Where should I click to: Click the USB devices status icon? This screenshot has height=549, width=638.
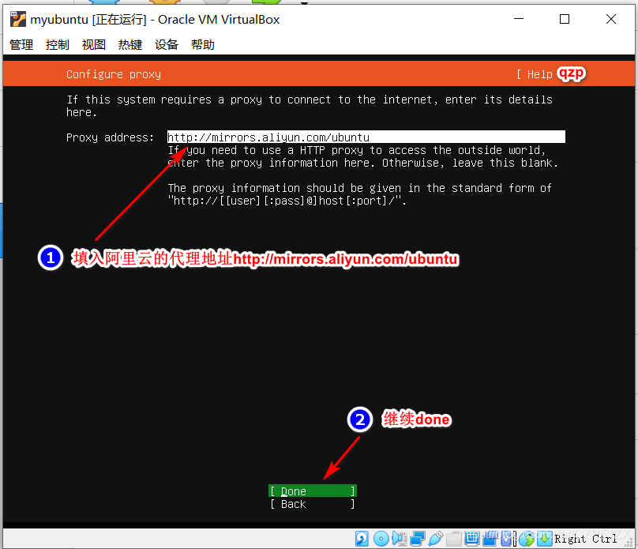435,539
